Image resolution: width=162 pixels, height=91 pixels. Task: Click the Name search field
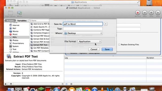(39, 20)
